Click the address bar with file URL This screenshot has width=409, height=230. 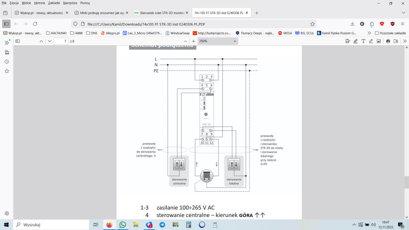pos(194,24)
